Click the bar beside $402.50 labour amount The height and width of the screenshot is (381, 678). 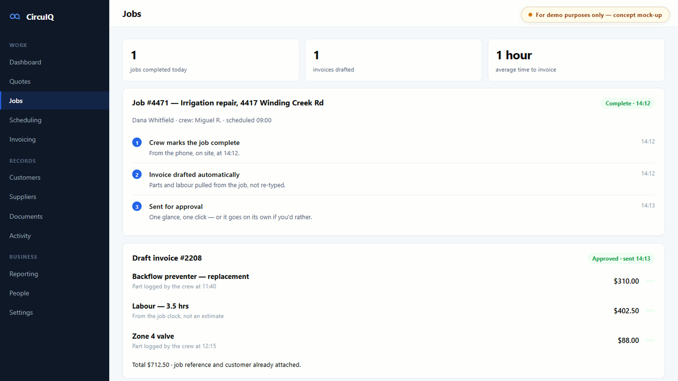650,310
